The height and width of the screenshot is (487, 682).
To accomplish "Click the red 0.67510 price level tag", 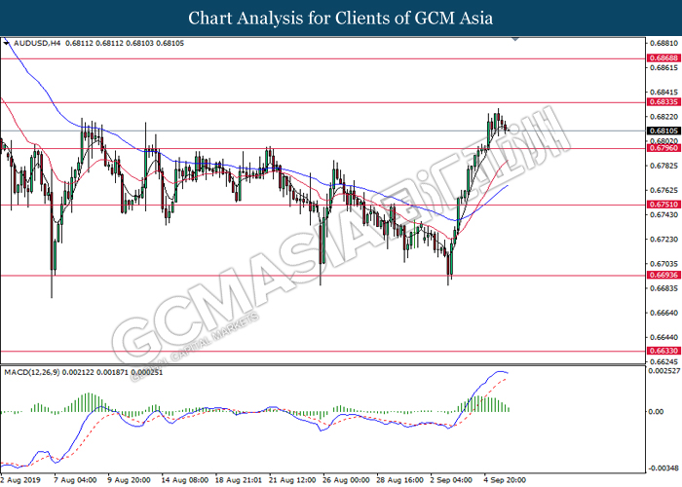I will (663, 205).
